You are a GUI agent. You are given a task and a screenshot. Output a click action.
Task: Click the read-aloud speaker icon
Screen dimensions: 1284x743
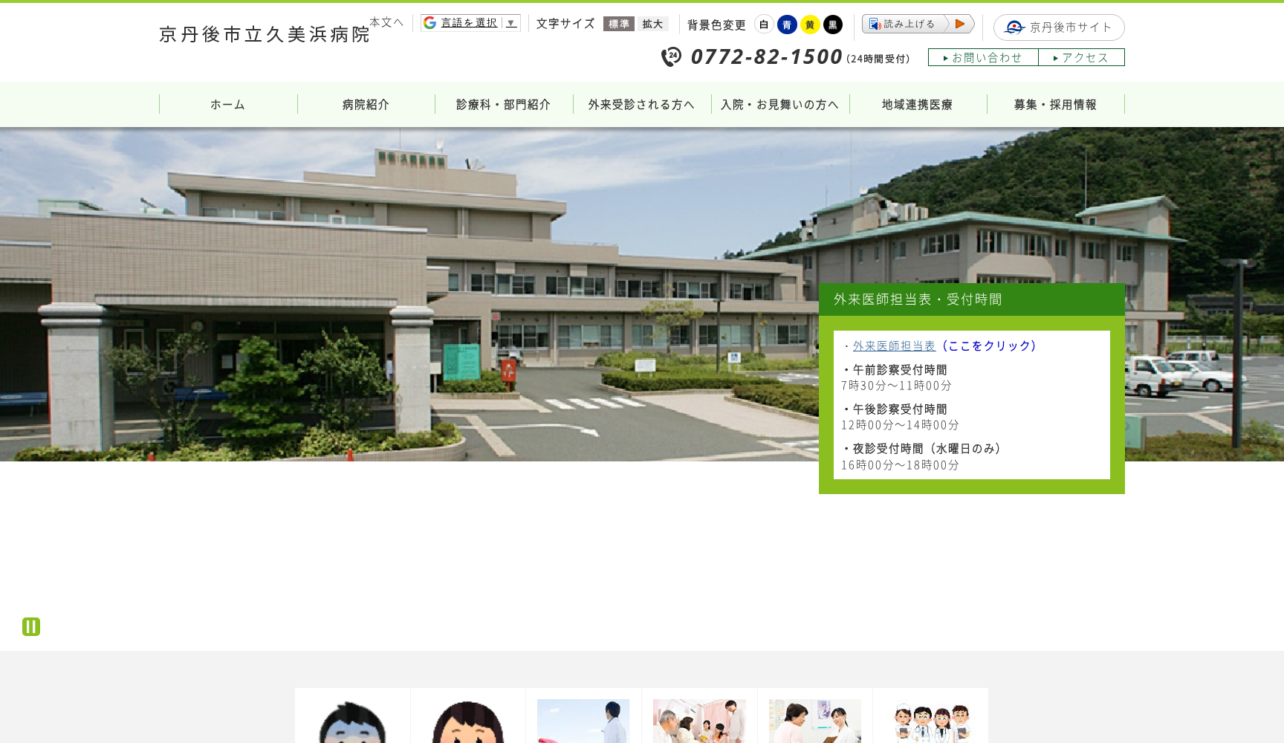tap(875, 25)
